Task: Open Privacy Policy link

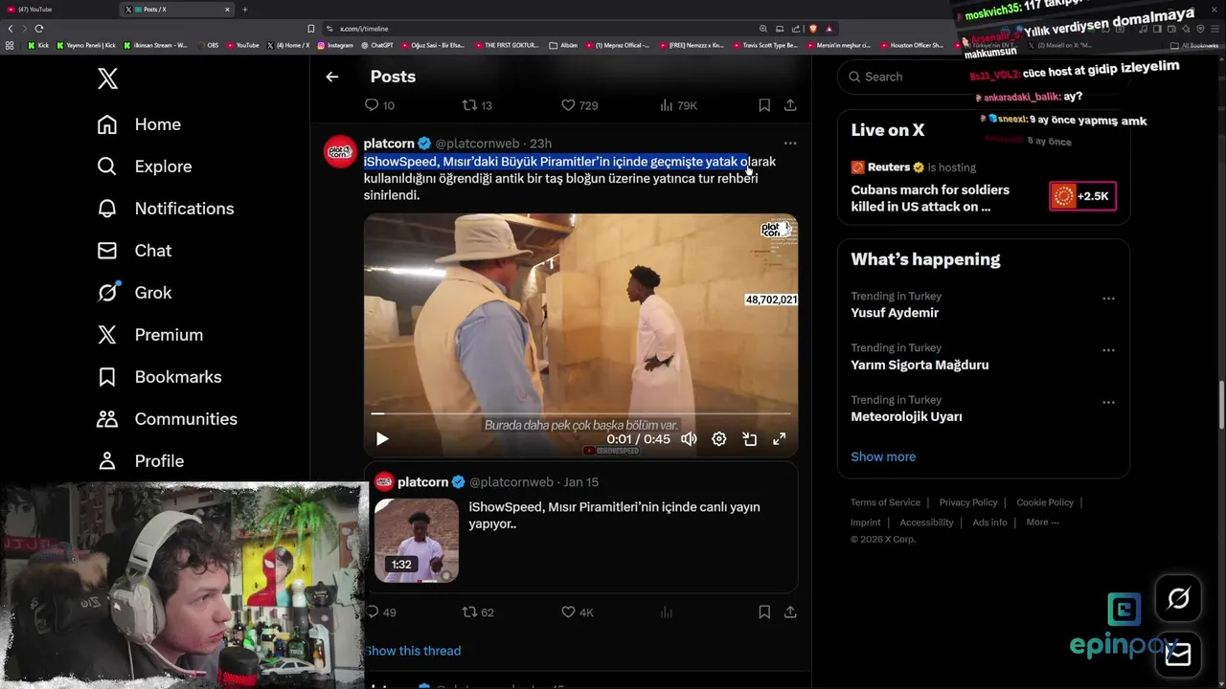Action: pos(968,502)
